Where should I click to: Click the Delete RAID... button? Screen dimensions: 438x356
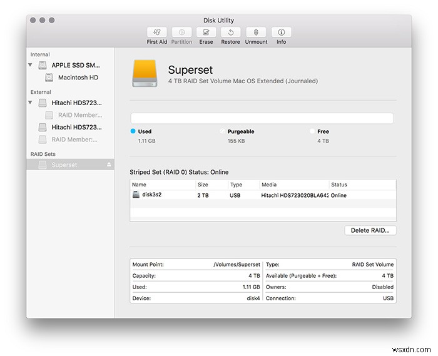(x=370, y=230)
